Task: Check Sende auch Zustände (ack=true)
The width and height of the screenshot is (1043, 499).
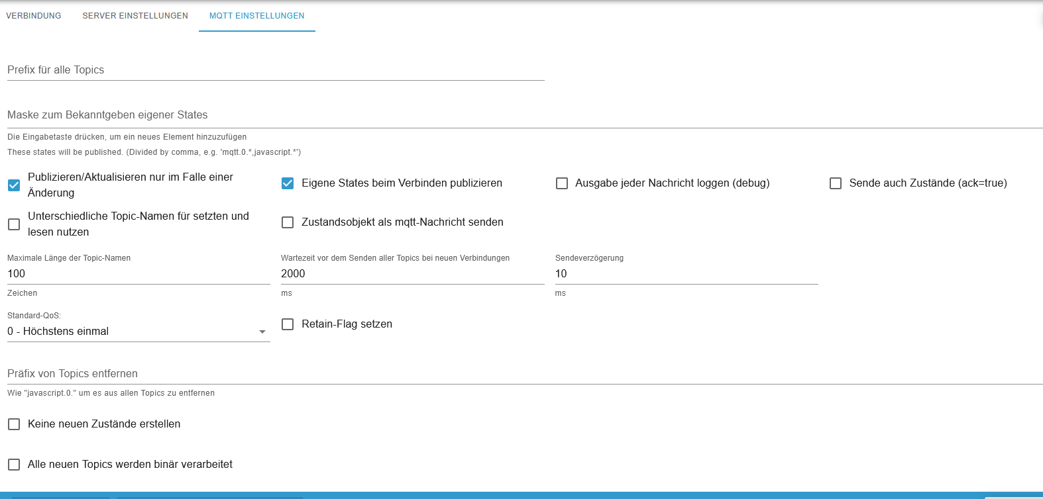Action: coord(836,183)
